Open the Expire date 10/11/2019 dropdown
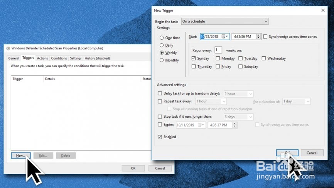334x188 pixels. tap(201, 125)
